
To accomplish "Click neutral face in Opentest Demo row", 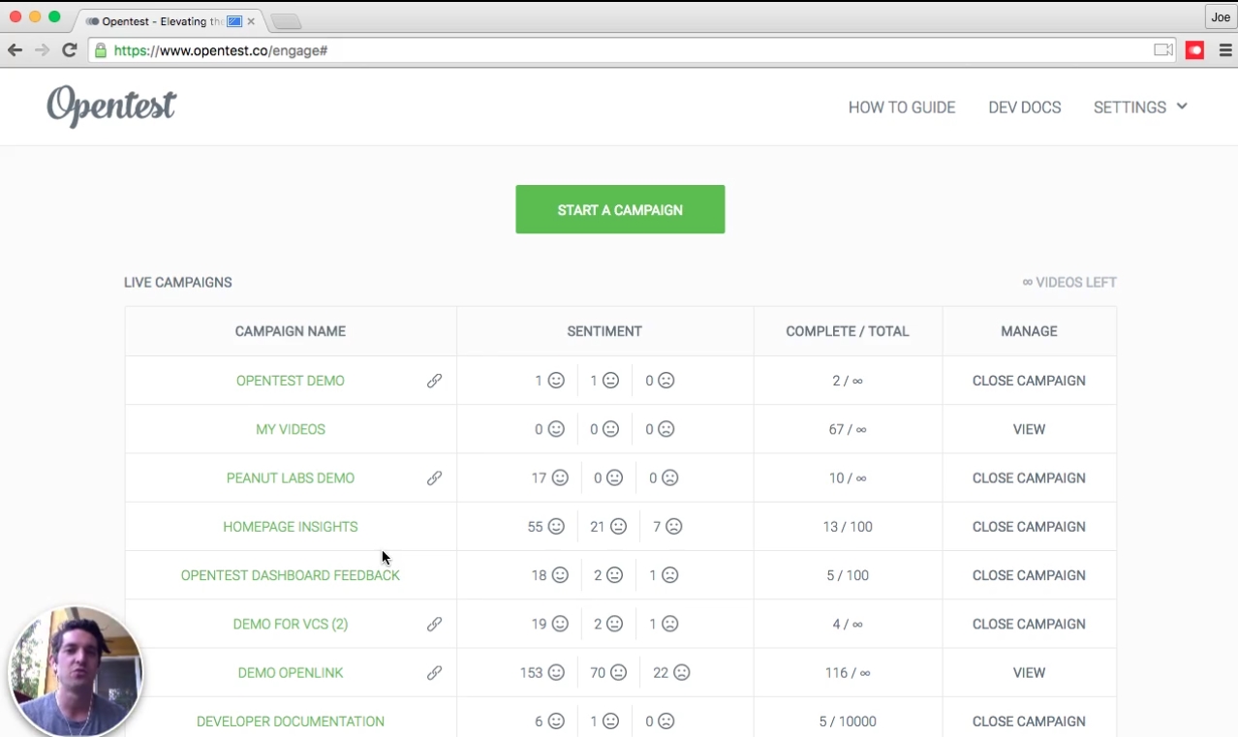I will pyautogui.click(x=610, y=381).
